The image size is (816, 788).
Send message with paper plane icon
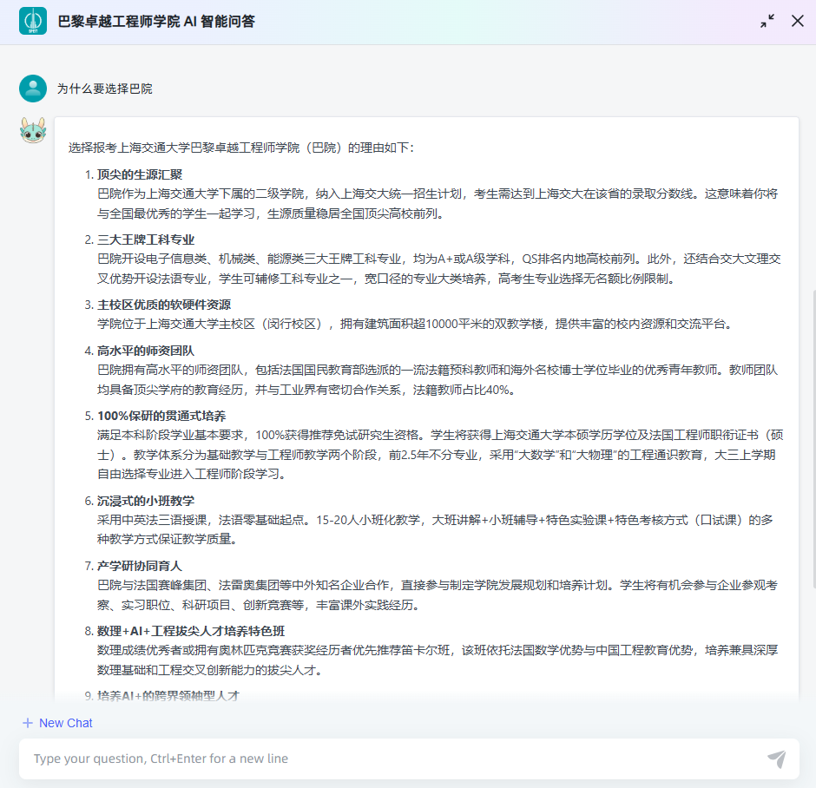(x=776, y=758)
